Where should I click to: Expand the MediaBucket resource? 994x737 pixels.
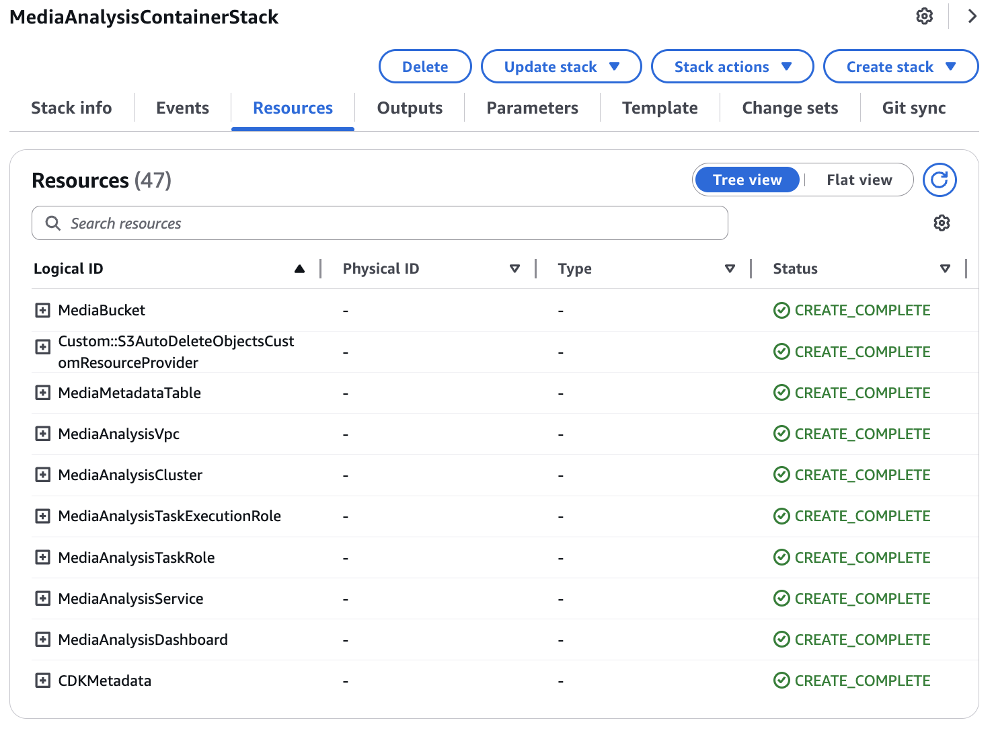pos(42,310)
